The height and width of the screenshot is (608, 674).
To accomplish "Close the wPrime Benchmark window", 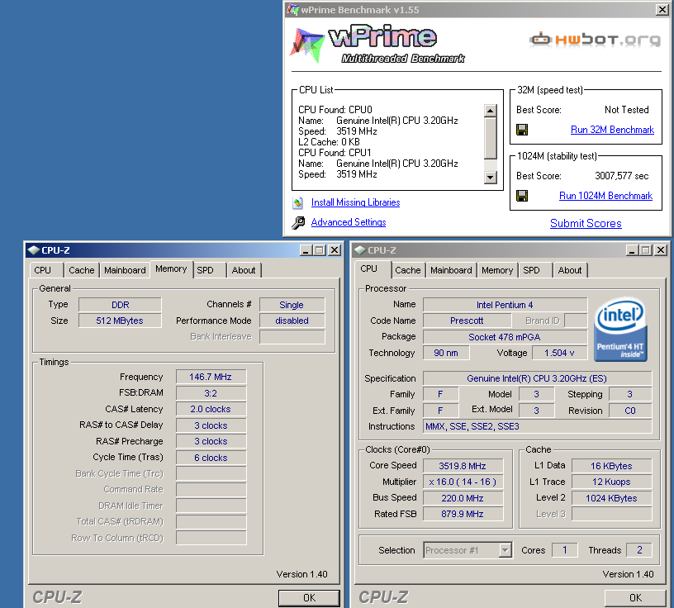I will 662,9.
